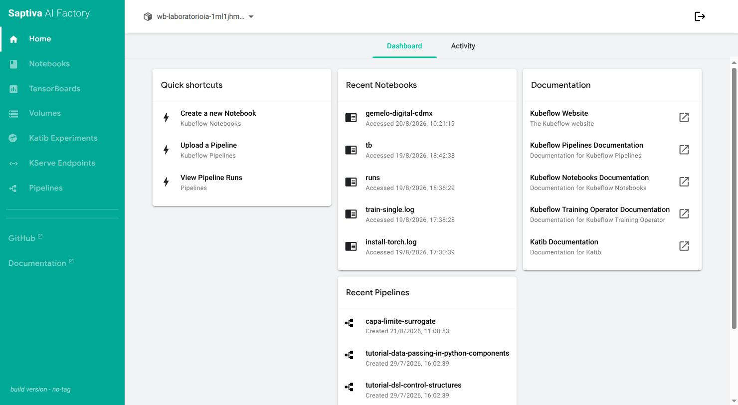The height and width of the screenshot is (405, 738).
Task: Click pipeline icon beside tutorial-data-passing-in-python-components
Action: coord(350,355)
